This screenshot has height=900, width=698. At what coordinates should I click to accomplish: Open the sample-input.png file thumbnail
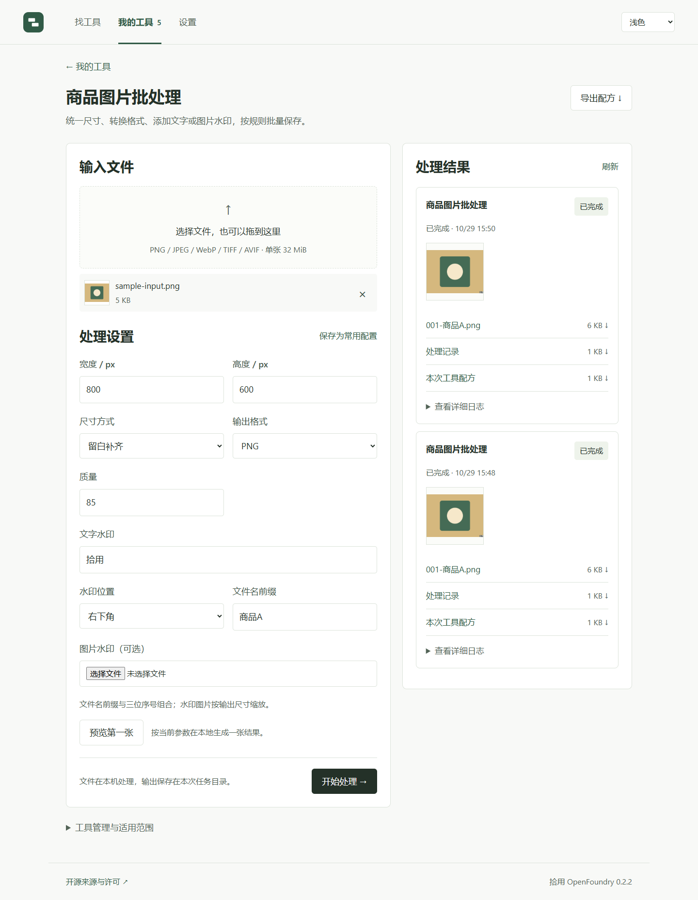point(97,293)
